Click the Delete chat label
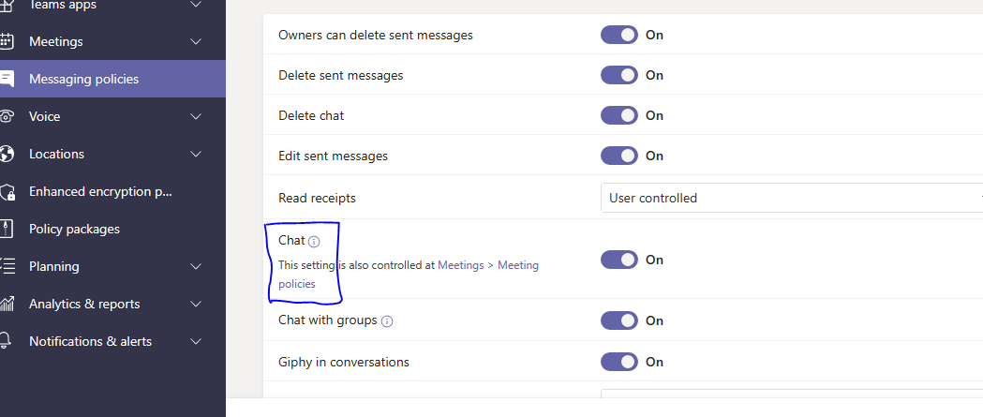 coord(311,115)
